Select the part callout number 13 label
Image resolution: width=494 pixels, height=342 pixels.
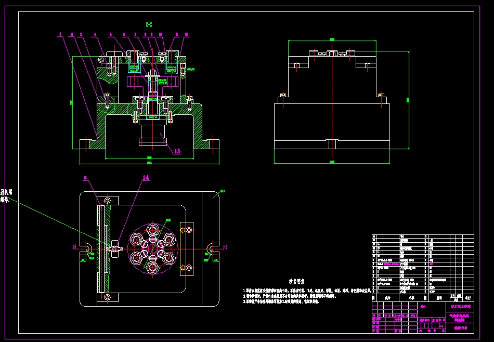[x=85, y=178]
